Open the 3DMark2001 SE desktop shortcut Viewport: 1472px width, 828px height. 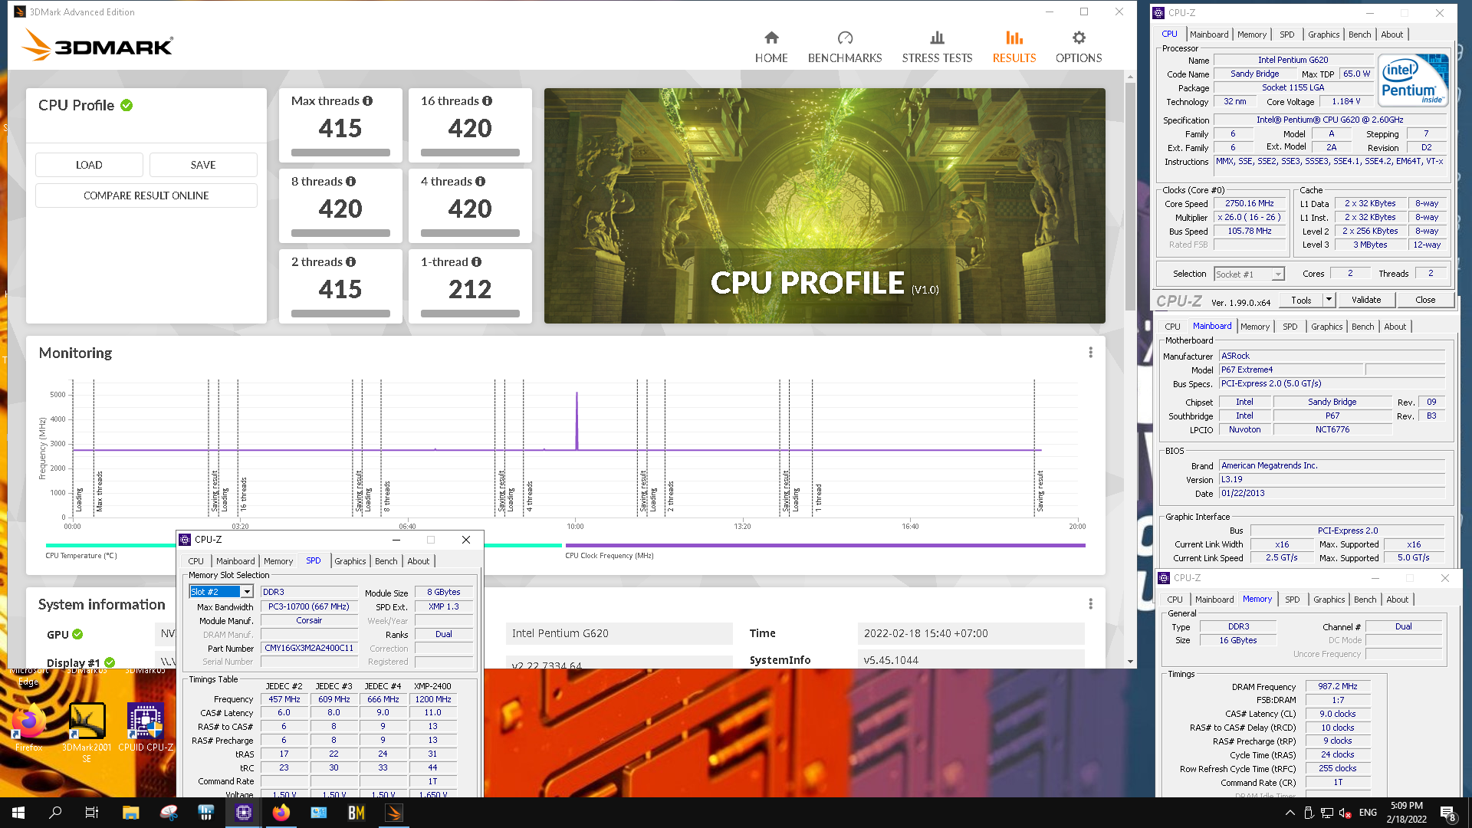[87, 732]
